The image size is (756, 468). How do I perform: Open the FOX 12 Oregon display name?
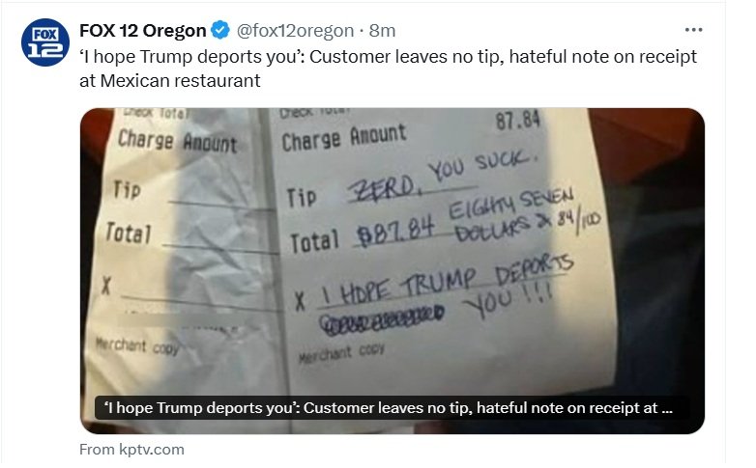(143, 30)
